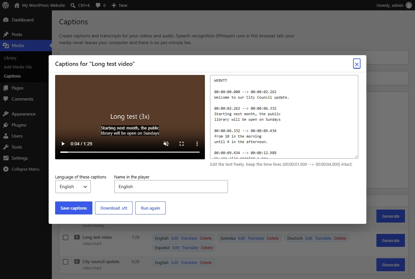The width and height of the screenshot is (415, 279).
Task: Open the Tools menu
Action: (26, 147)
